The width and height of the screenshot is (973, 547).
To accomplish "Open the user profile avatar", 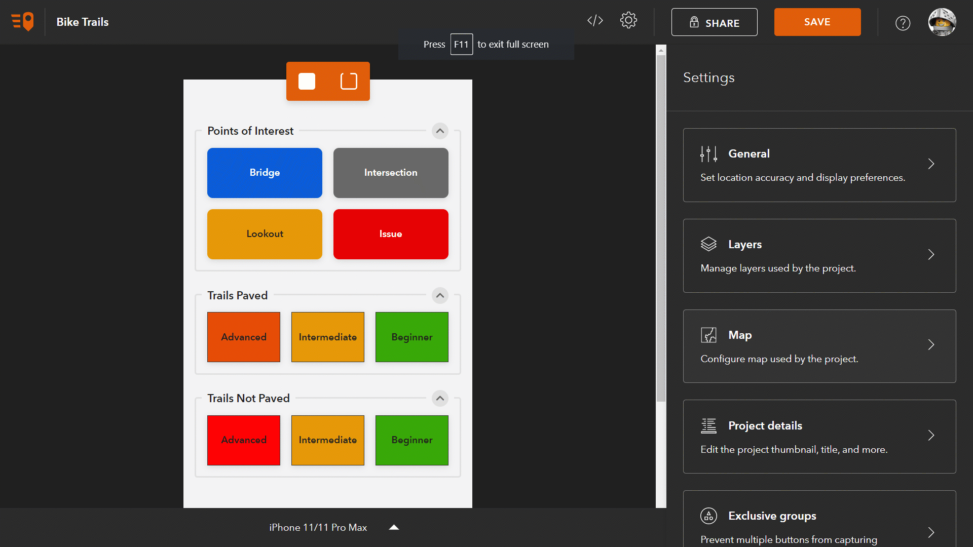I will pos(942,22).
